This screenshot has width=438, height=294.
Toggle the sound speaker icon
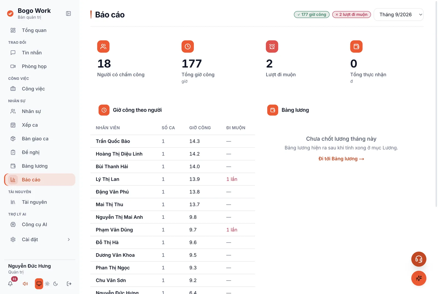coord(25,284)
